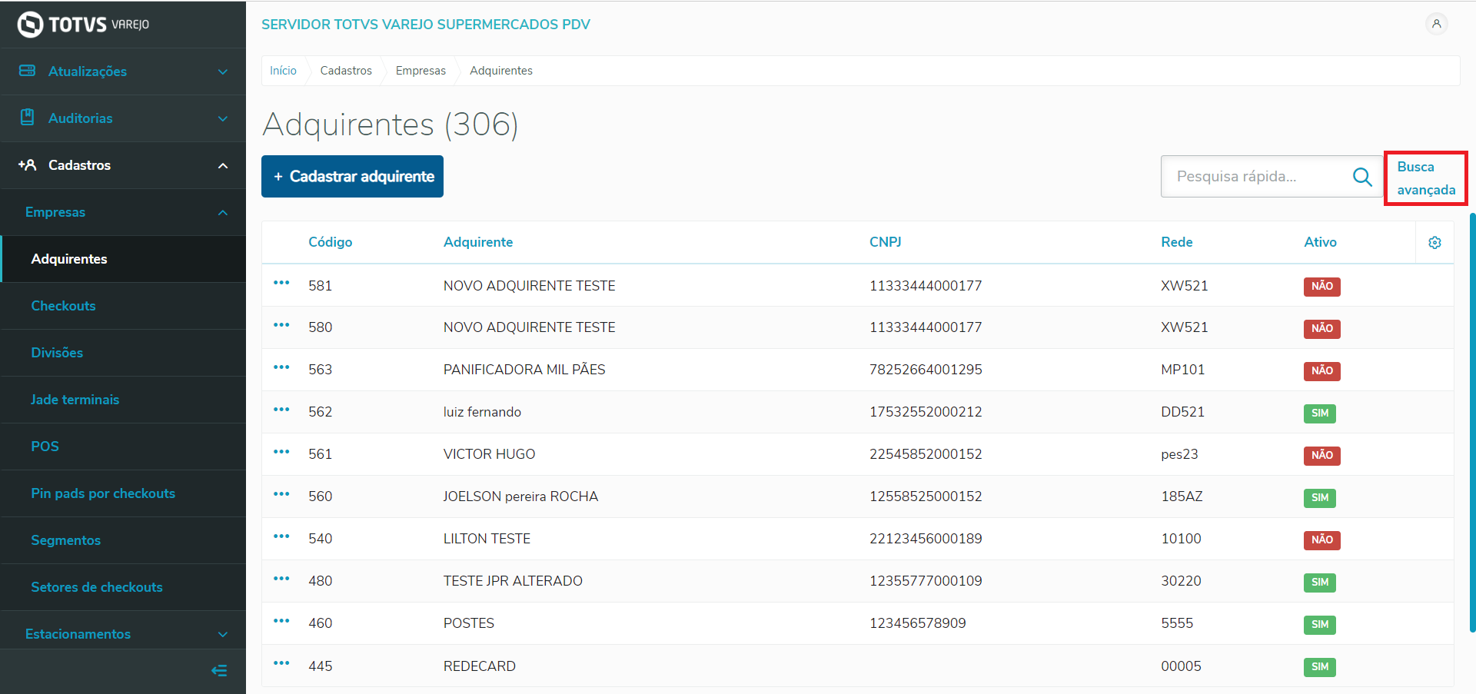Open the user profile icon
Viewport: 1476px width, 694px height.
[x=1436, y=24]
